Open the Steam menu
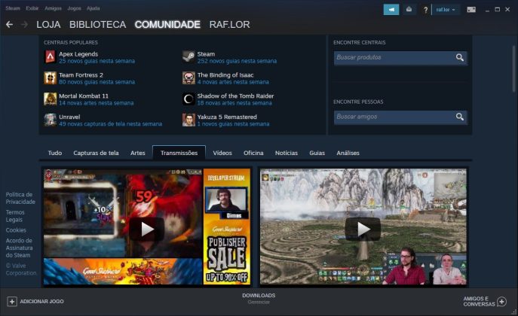518x316 pixels. [x=13, y=8]
